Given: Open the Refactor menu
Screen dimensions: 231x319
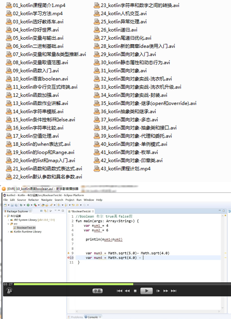Looking at the screenshot, I should pyautogui.click(x=33, y=200).
